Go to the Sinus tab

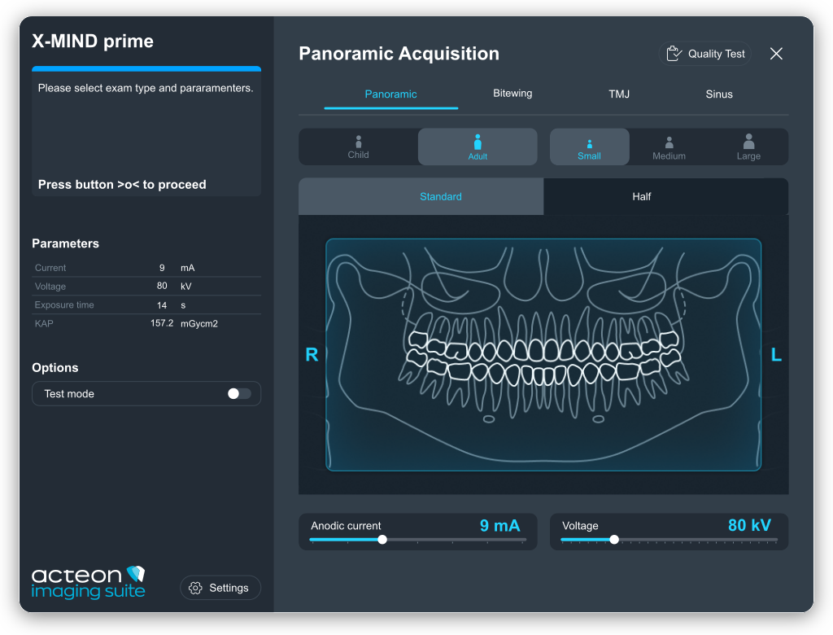point(719,94)
